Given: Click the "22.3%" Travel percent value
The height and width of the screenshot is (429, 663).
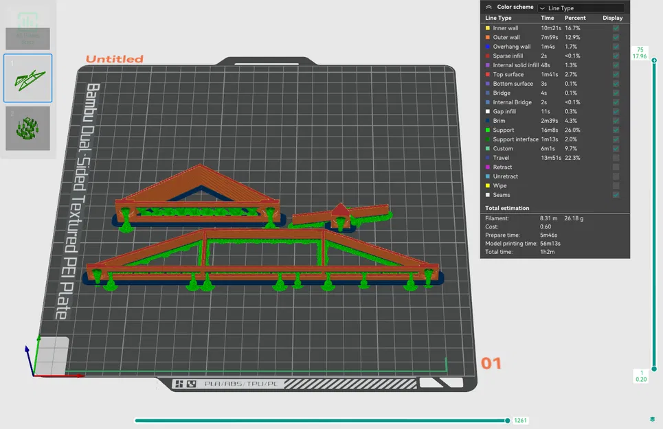Looking at the screenshot, I should click(572, 158).
